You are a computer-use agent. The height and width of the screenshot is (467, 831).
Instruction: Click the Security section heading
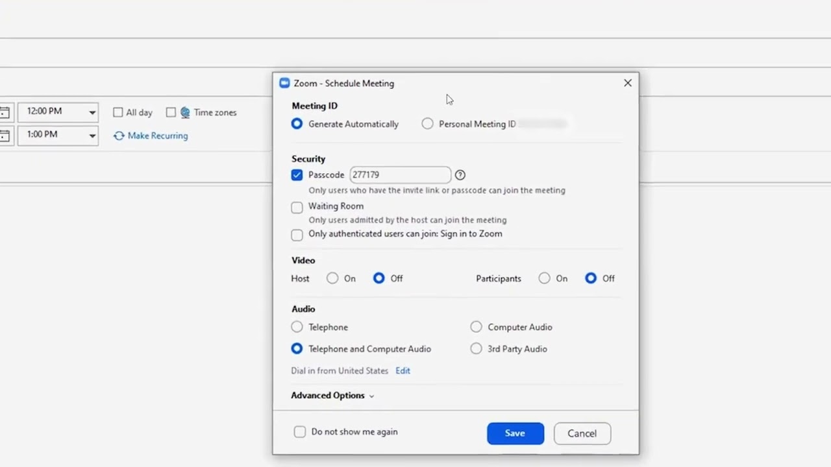(308, 159)
